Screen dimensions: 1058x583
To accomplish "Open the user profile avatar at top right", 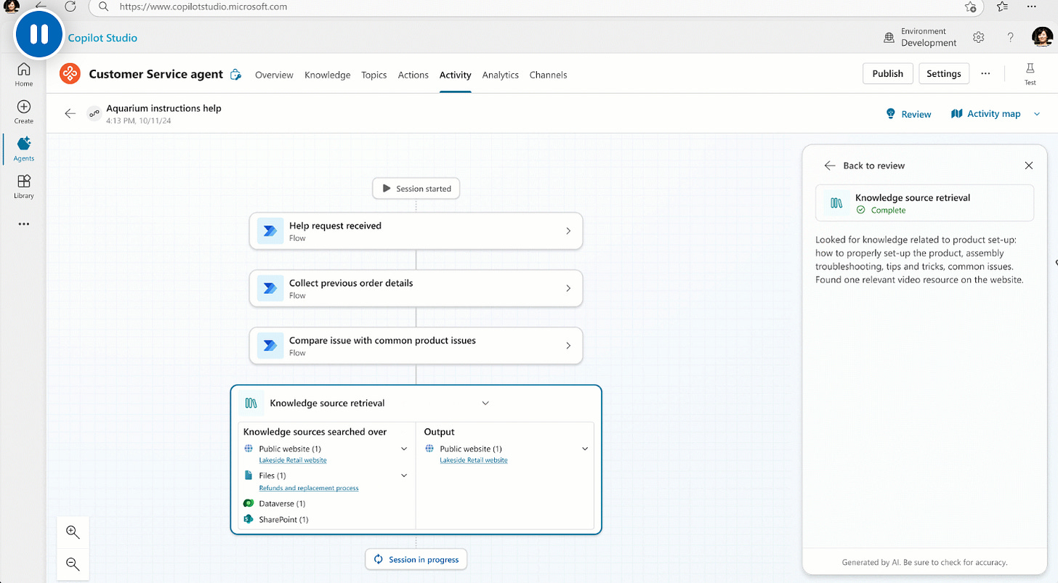I will [x=1042, y=37].
